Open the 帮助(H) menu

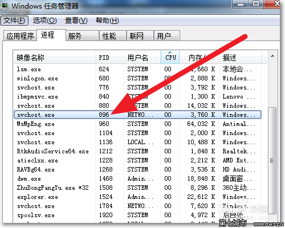click(107, 21)
